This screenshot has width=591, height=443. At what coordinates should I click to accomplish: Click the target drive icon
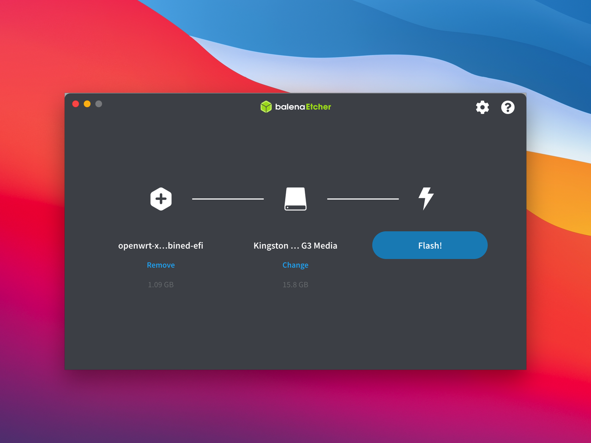(x=295, y=199)
